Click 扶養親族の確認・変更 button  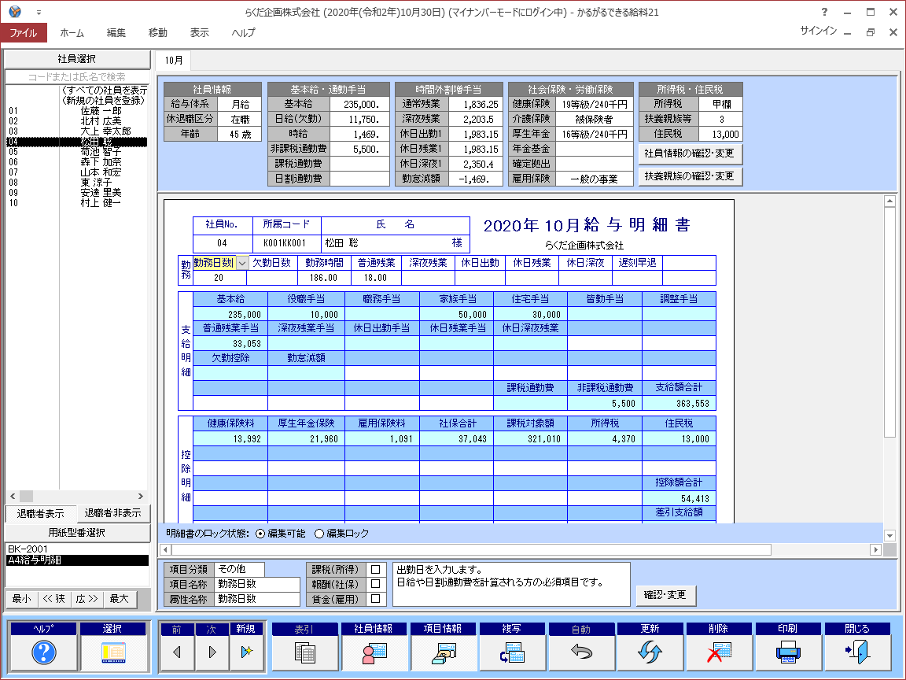pos(690,176)
